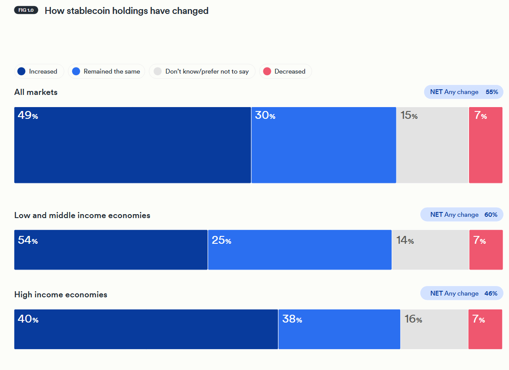Select the 15% grey segment in All markets
The height and width of the screenshot is (370, 509).
432,145
